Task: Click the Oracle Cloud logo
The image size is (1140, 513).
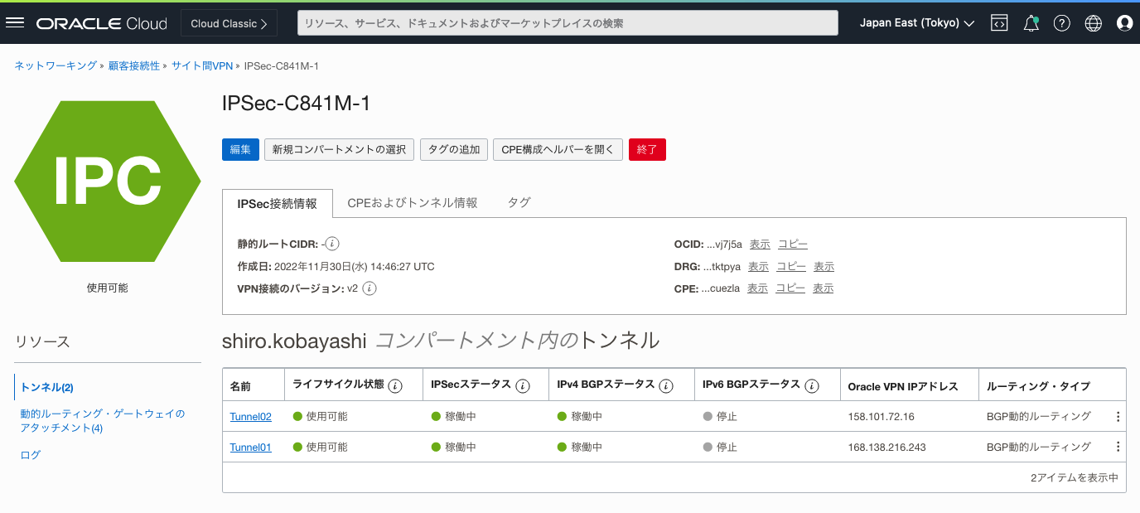Action: tap(102, 23)
